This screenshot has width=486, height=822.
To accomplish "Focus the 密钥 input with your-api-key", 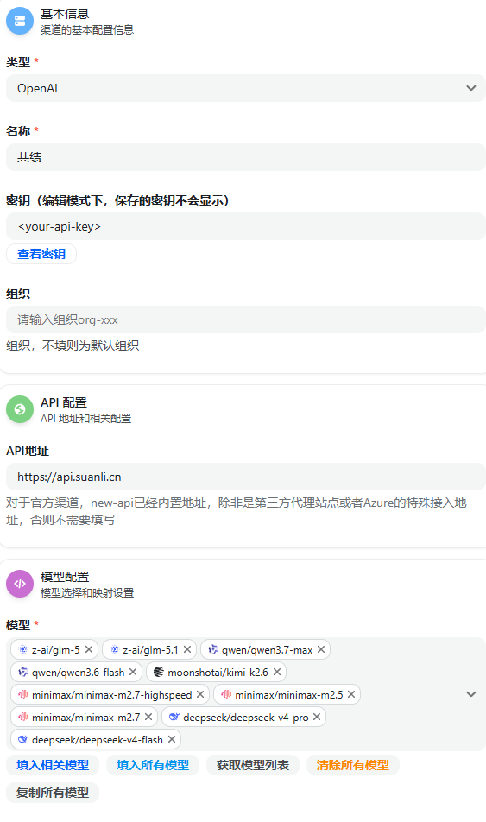I will (x=246, y=226).
